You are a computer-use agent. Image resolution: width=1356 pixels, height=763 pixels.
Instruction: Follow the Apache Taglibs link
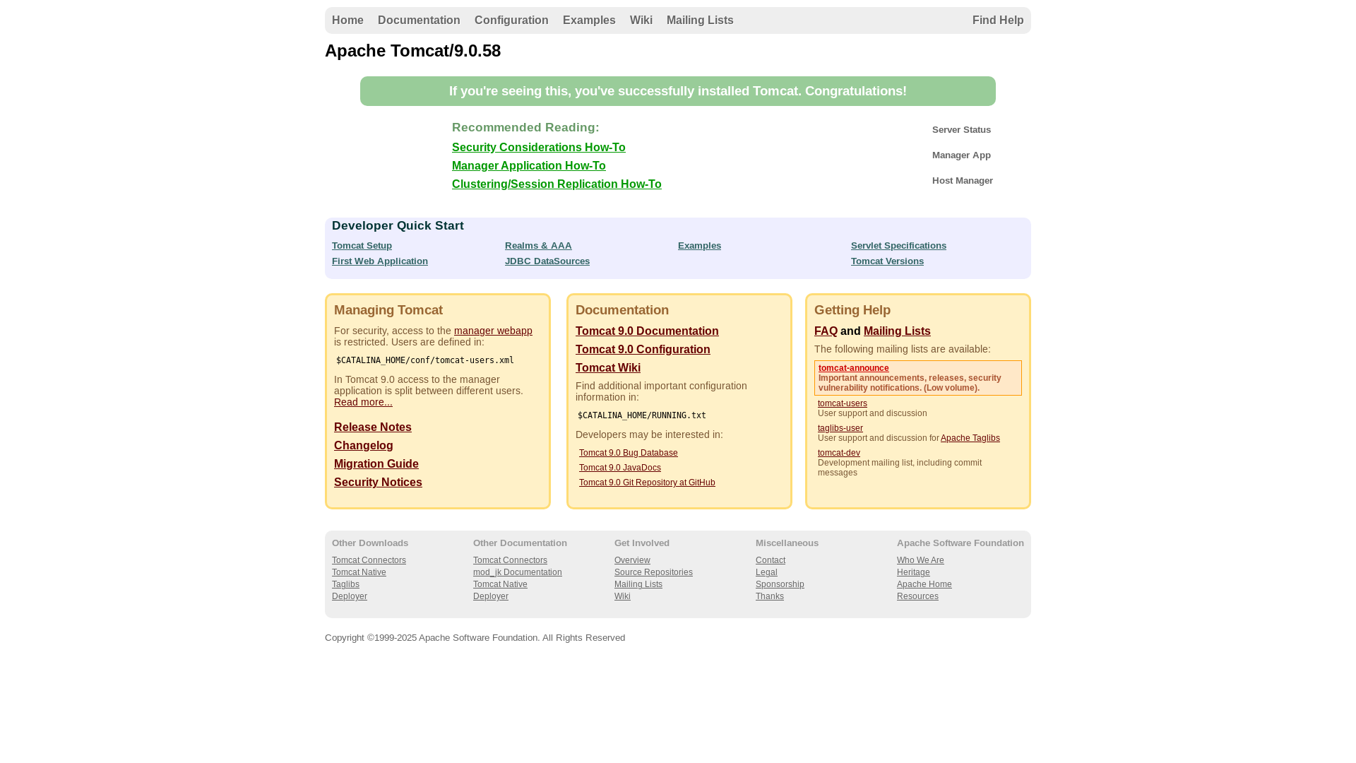point(970,438)
